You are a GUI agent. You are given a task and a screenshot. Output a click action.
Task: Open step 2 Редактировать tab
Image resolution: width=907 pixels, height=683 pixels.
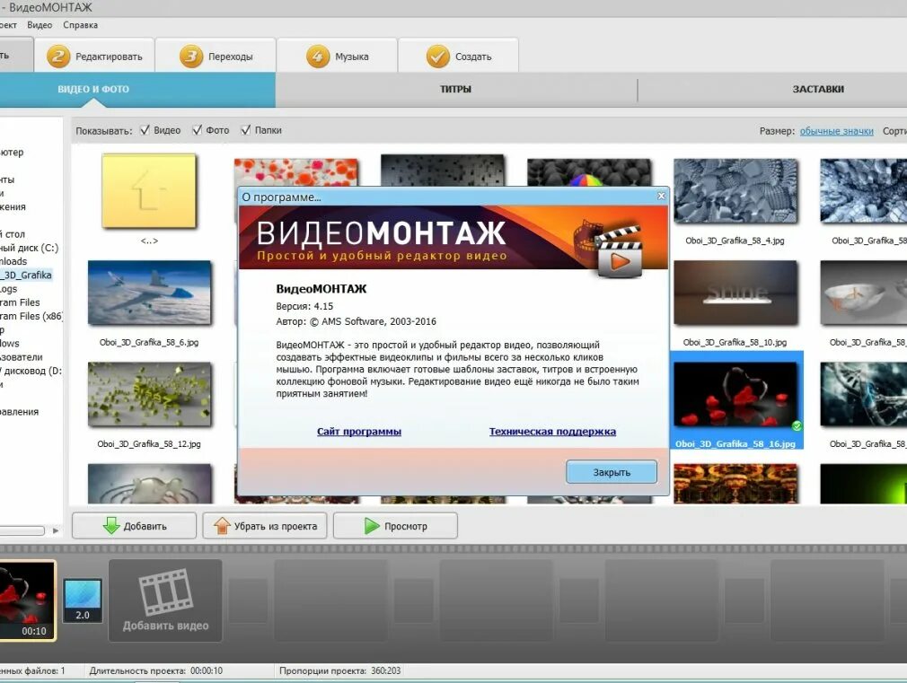tap(94, 56)
